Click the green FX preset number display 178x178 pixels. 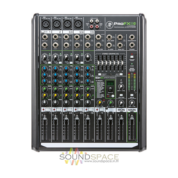pyautogui.click(x=109, y=84)
